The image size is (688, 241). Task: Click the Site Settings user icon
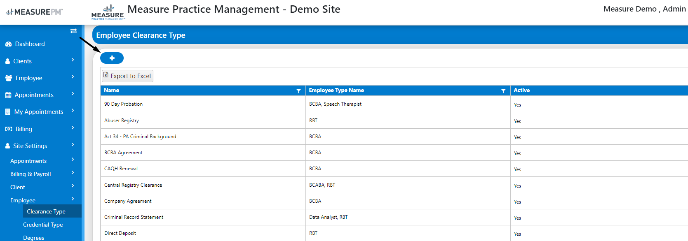coord(7,146)
